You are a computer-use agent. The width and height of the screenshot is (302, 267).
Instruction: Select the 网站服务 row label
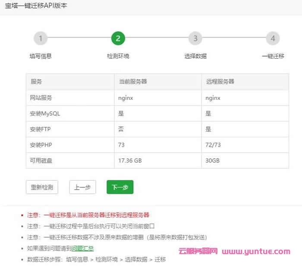coord(41,98)
